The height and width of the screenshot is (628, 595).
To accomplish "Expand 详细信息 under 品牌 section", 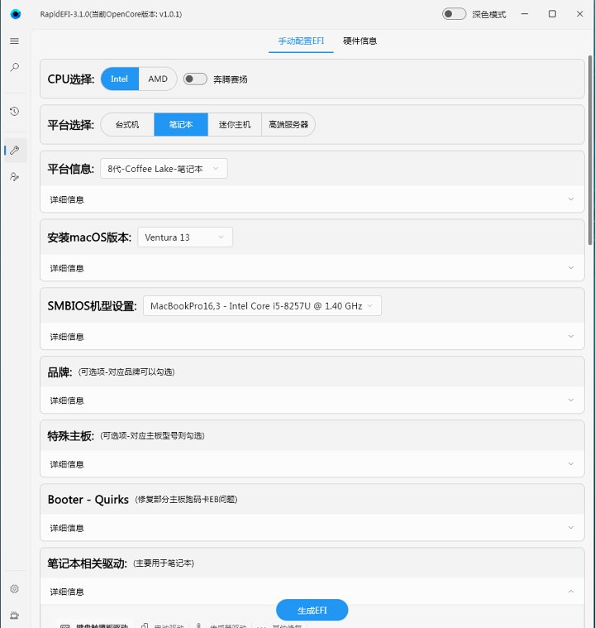I will [312, 400].
